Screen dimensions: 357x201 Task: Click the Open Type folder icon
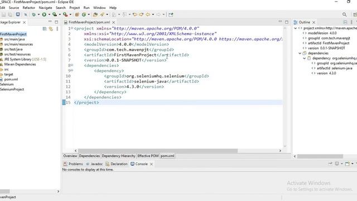[x=95, y=15]
